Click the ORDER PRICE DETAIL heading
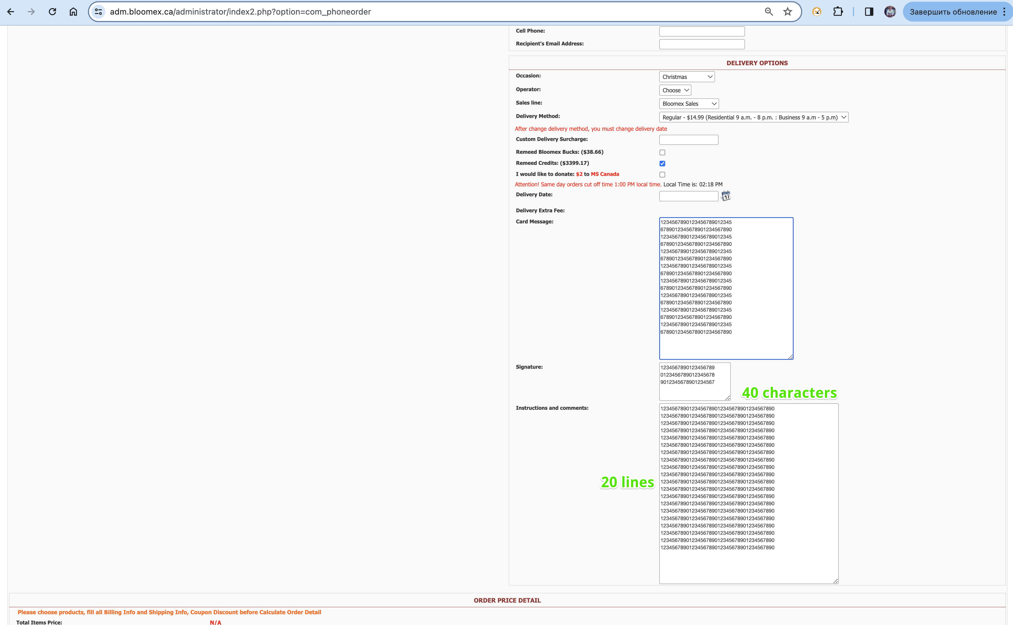 (507, 600)
